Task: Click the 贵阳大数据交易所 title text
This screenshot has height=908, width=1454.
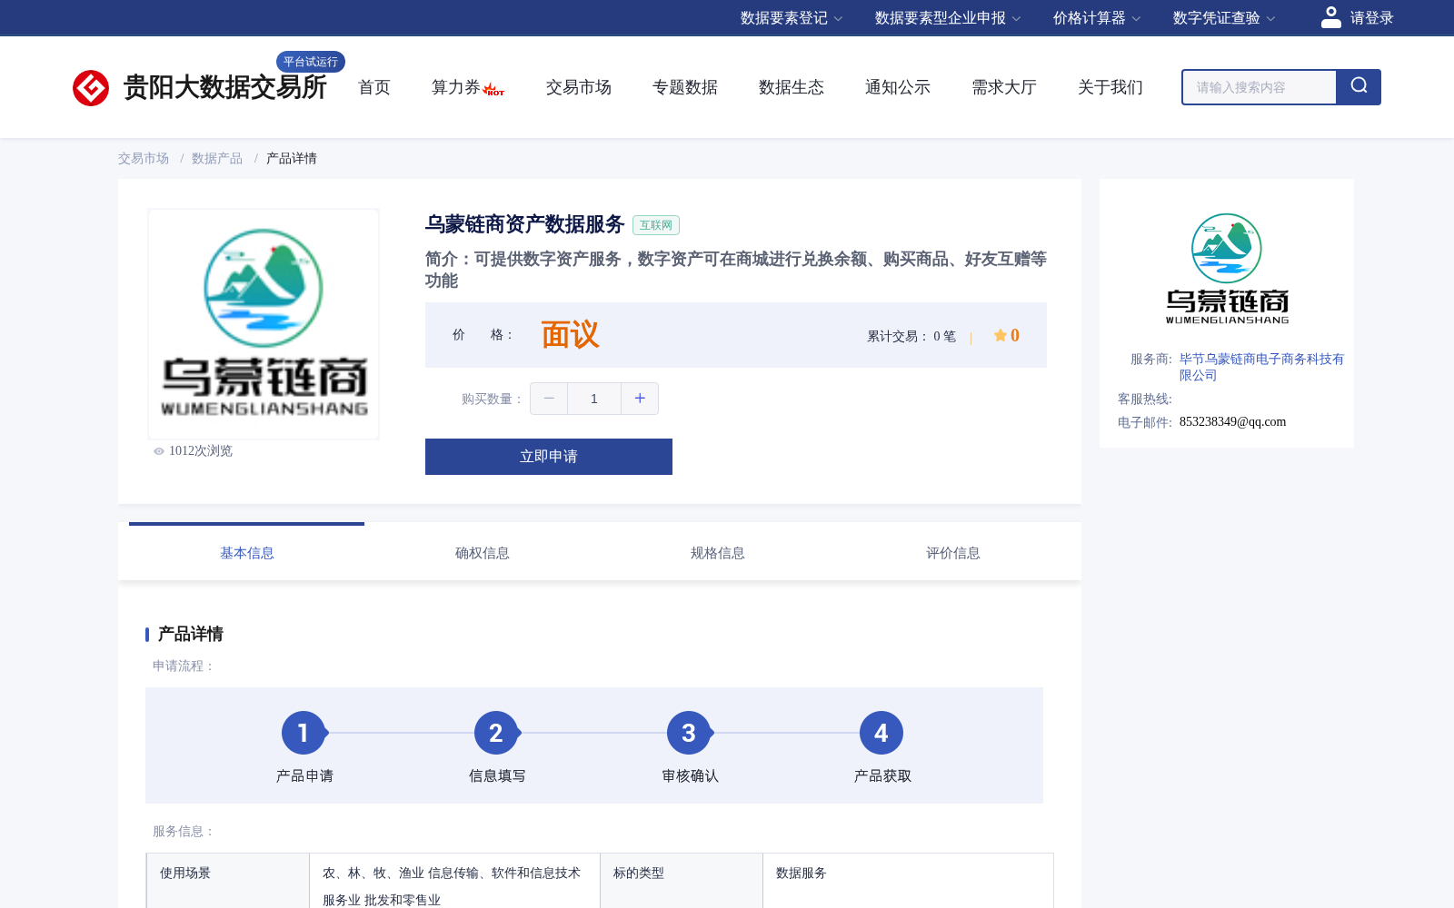Action: (x=225, y=88)
